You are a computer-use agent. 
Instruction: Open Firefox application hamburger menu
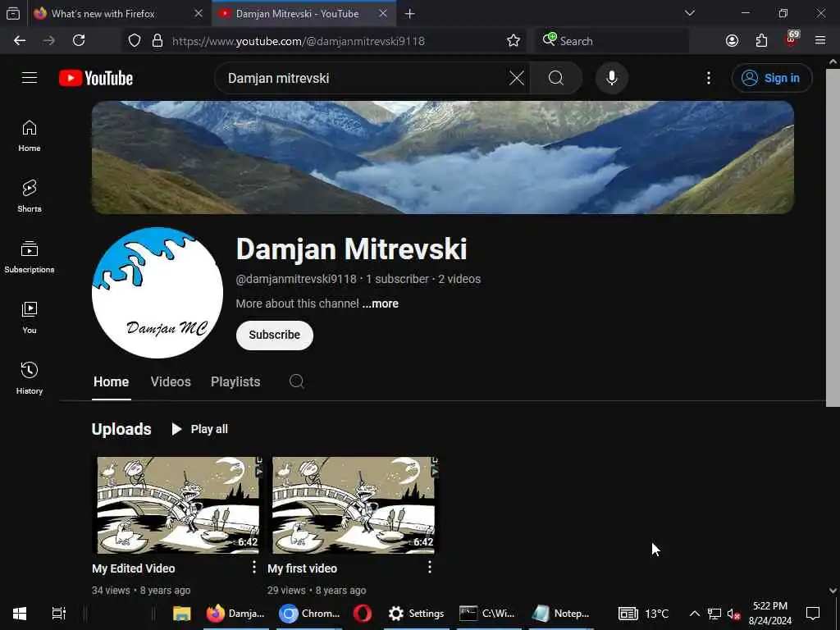[x=820, y=41]
